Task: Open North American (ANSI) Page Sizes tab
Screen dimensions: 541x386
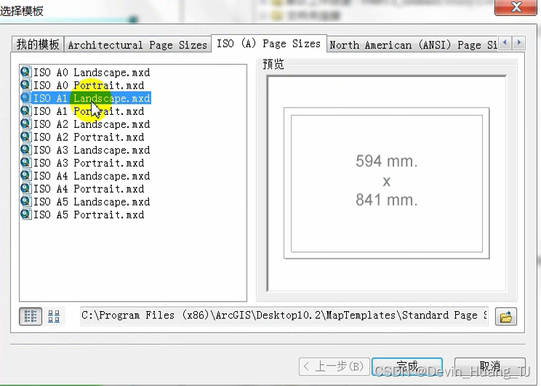Action: pos(412,45)
